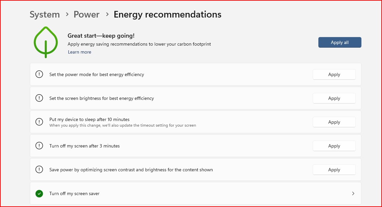
Task: Click the Apply all button
Action: (x=340, y=42)
